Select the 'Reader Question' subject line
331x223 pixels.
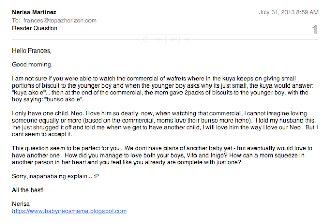click(35, 28)
